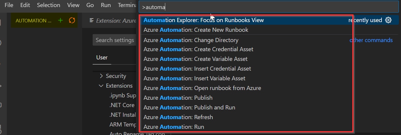Open gear settings for Focus on Runbooks View
This screenshot has width=401, height=135.
coord(388,20)
